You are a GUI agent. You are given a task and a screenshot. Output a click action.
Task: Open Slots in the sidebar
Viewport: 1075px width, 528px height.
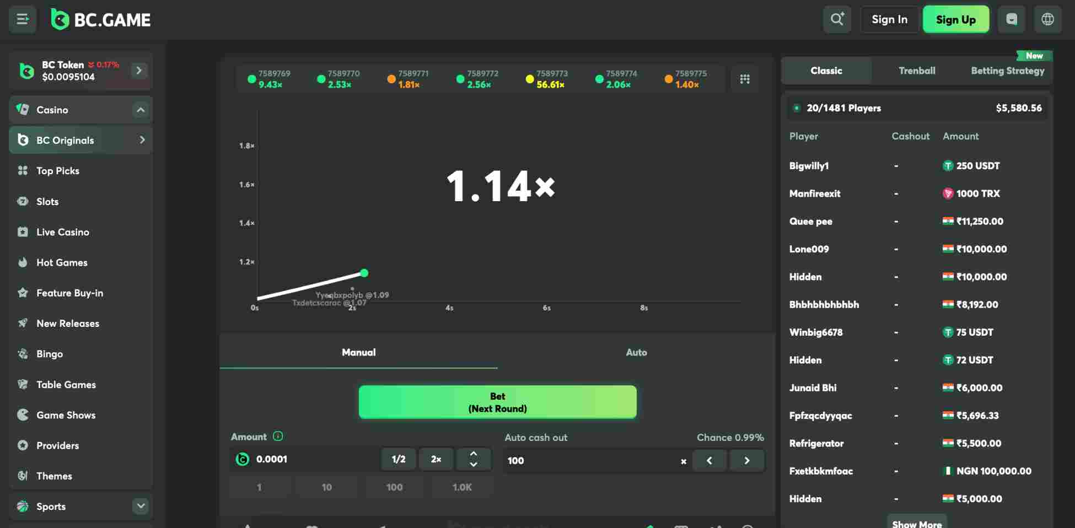80,202
